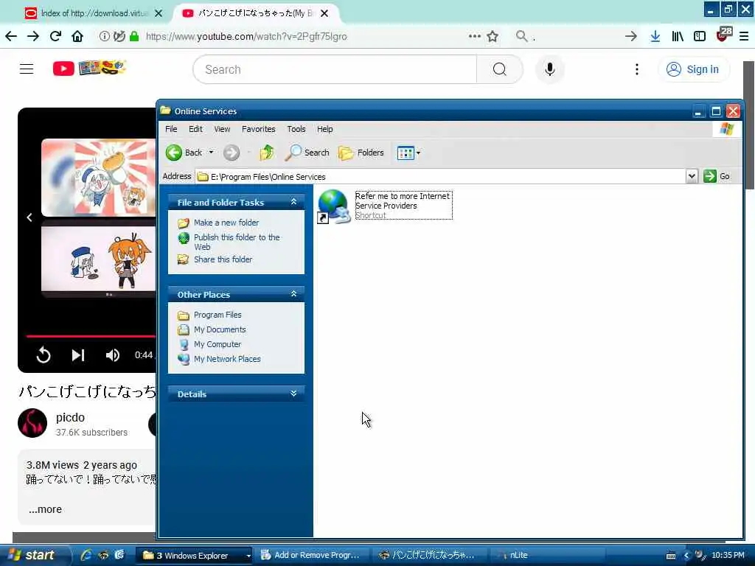Open My Computer in Other Places
This screenshot has width=755, height=566.
tap(218, 345)
